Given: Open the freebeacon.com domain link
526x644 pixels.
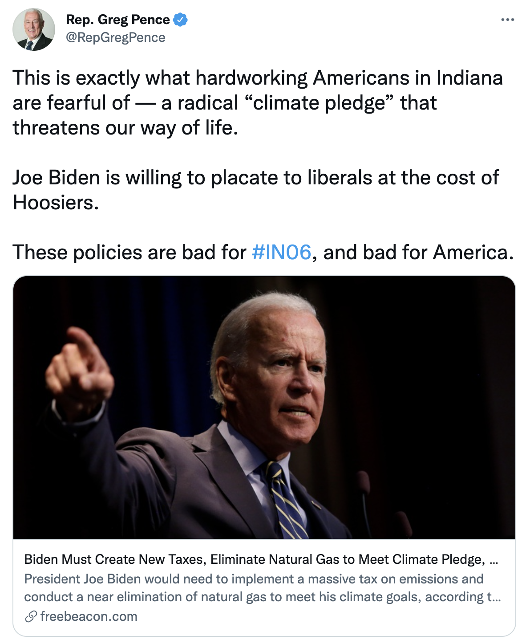Looking at the screenshot, I should [89, 617].
